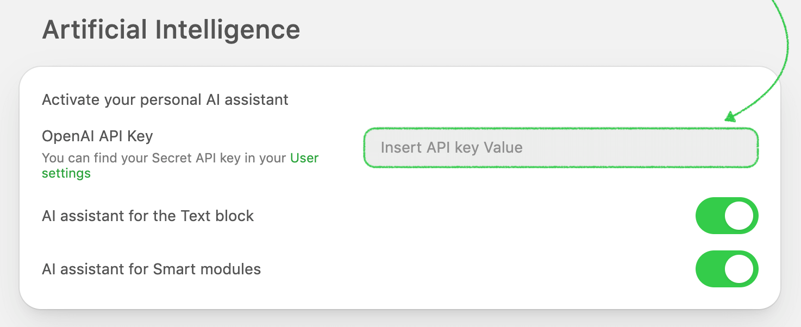Open the User settings link
801x327 pixels.
click(x=304, y=158)
